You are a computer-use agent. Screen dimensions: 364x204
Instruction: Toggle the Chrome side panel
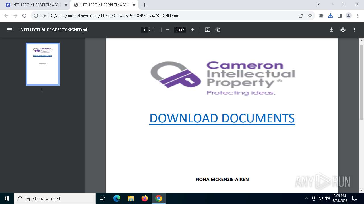pyautogui.click(x=340, y=16)
